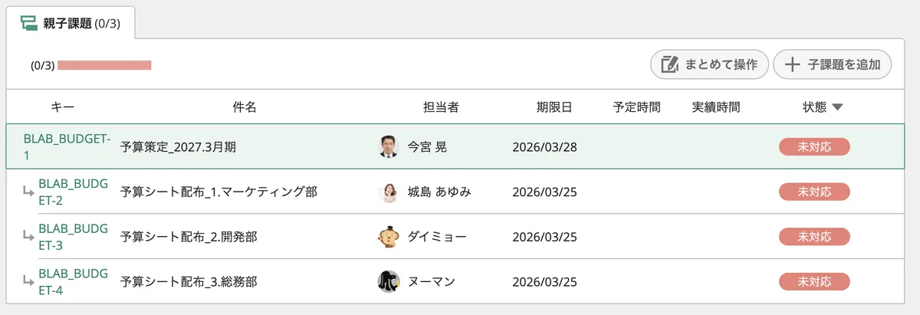Screen dimensions: 920x315
Task: Click child arrow icon beside BLAB_BUDGET-2
Action: point(28,193)
